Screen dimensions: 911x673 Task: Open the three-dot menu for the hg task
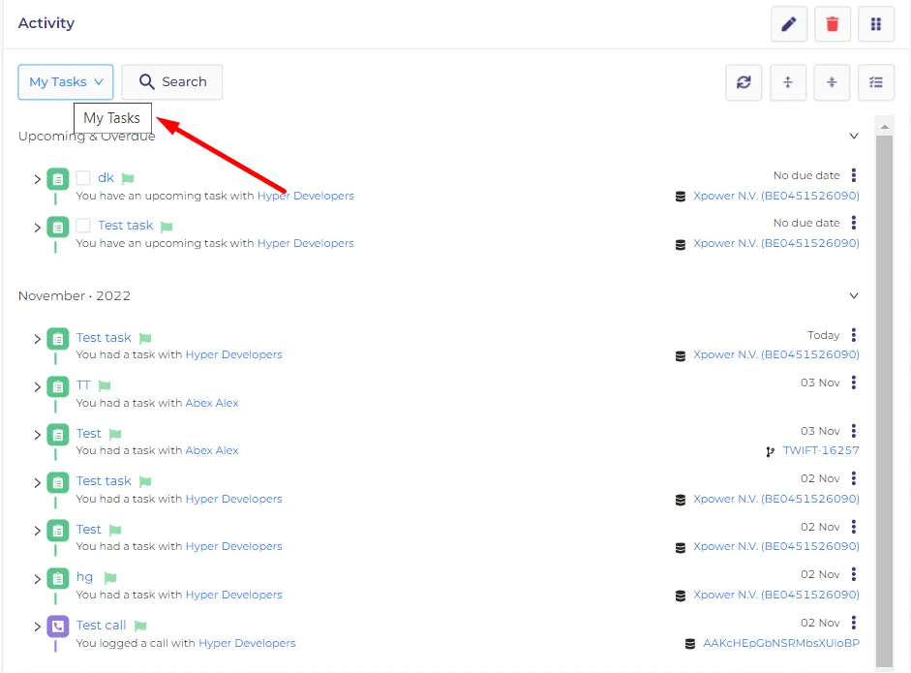854,574
